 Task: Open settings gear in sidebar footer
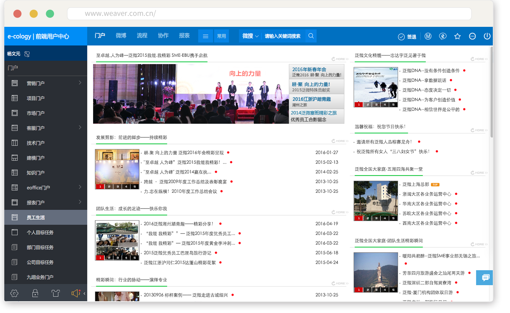[x=14, y=293]
